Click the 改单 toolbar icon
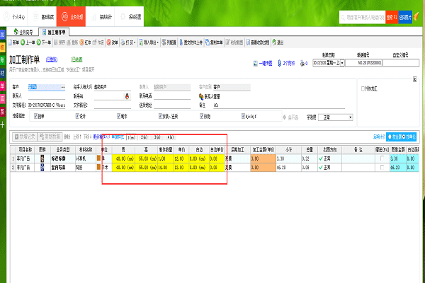 pyautogui.click(x=112, y=42)
